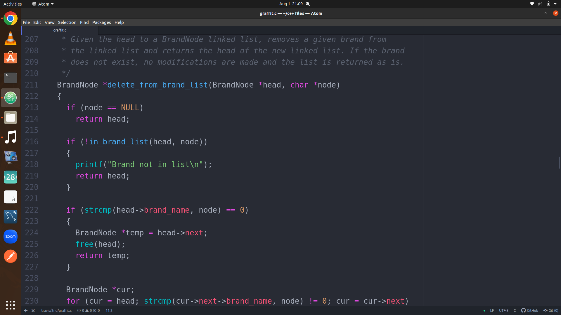
Task: Click strcmp on line 222
Action: tap(98, 210)
